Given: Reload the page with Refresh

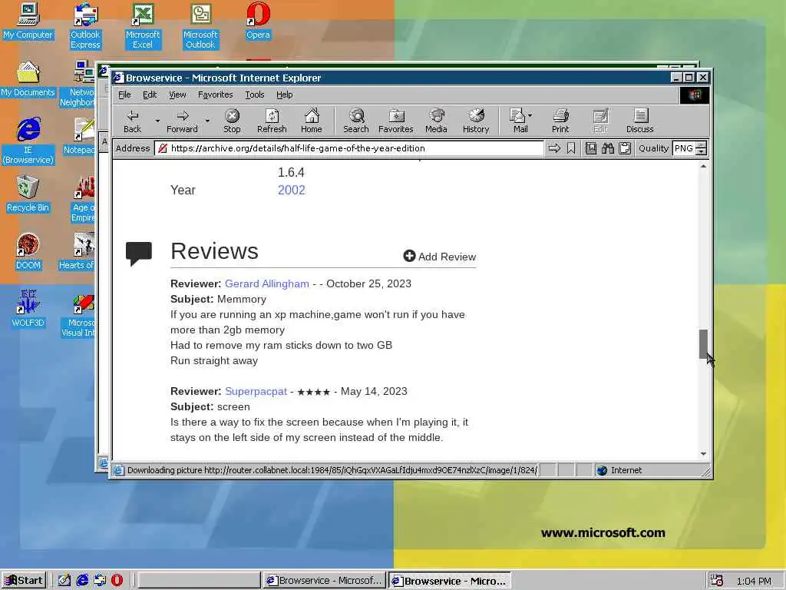Looking at the screenshot, I should 272,121.
